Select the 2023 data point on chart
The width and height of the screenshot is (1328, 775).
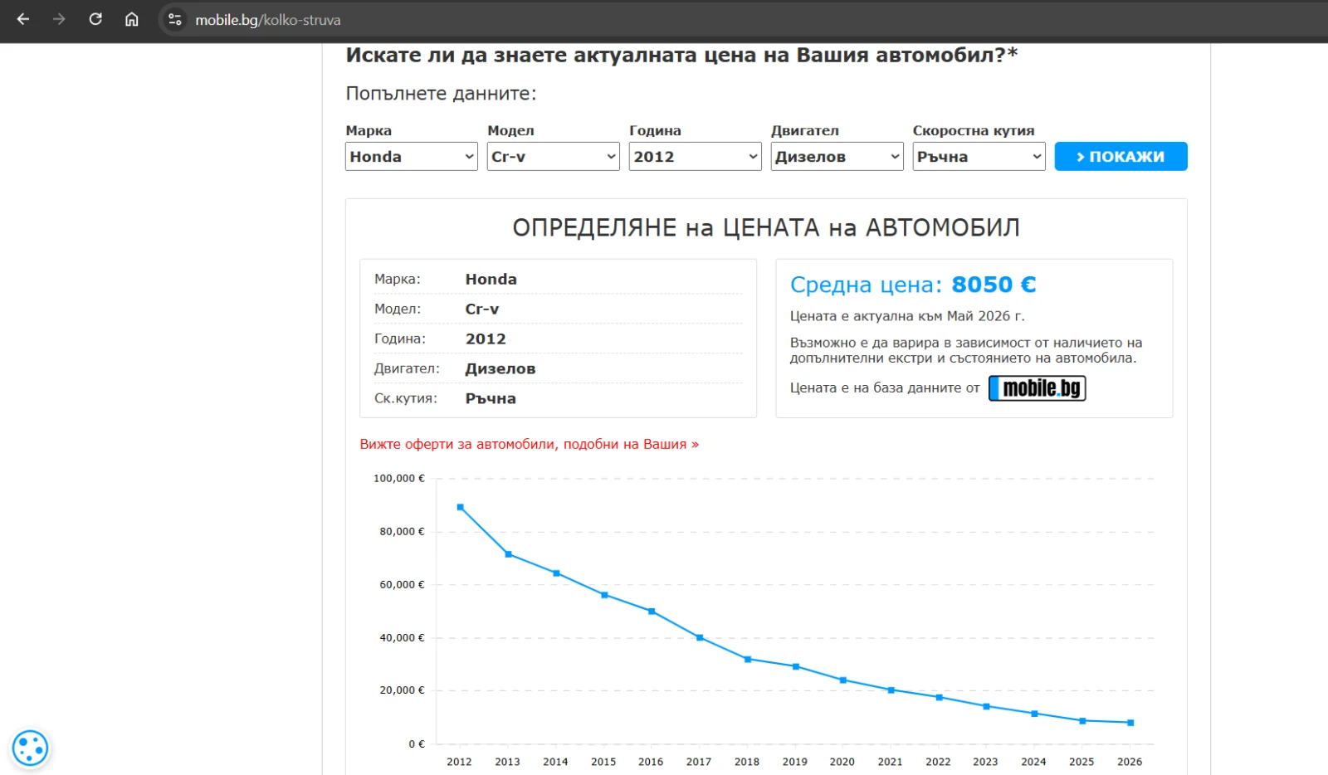(x=987, y=707)
